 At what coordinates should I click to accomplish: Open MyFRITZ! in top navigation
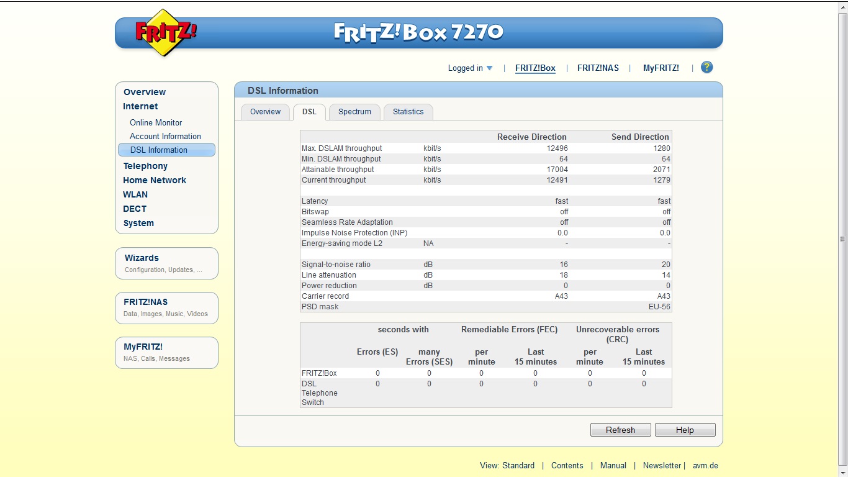[x=661, y=68]
